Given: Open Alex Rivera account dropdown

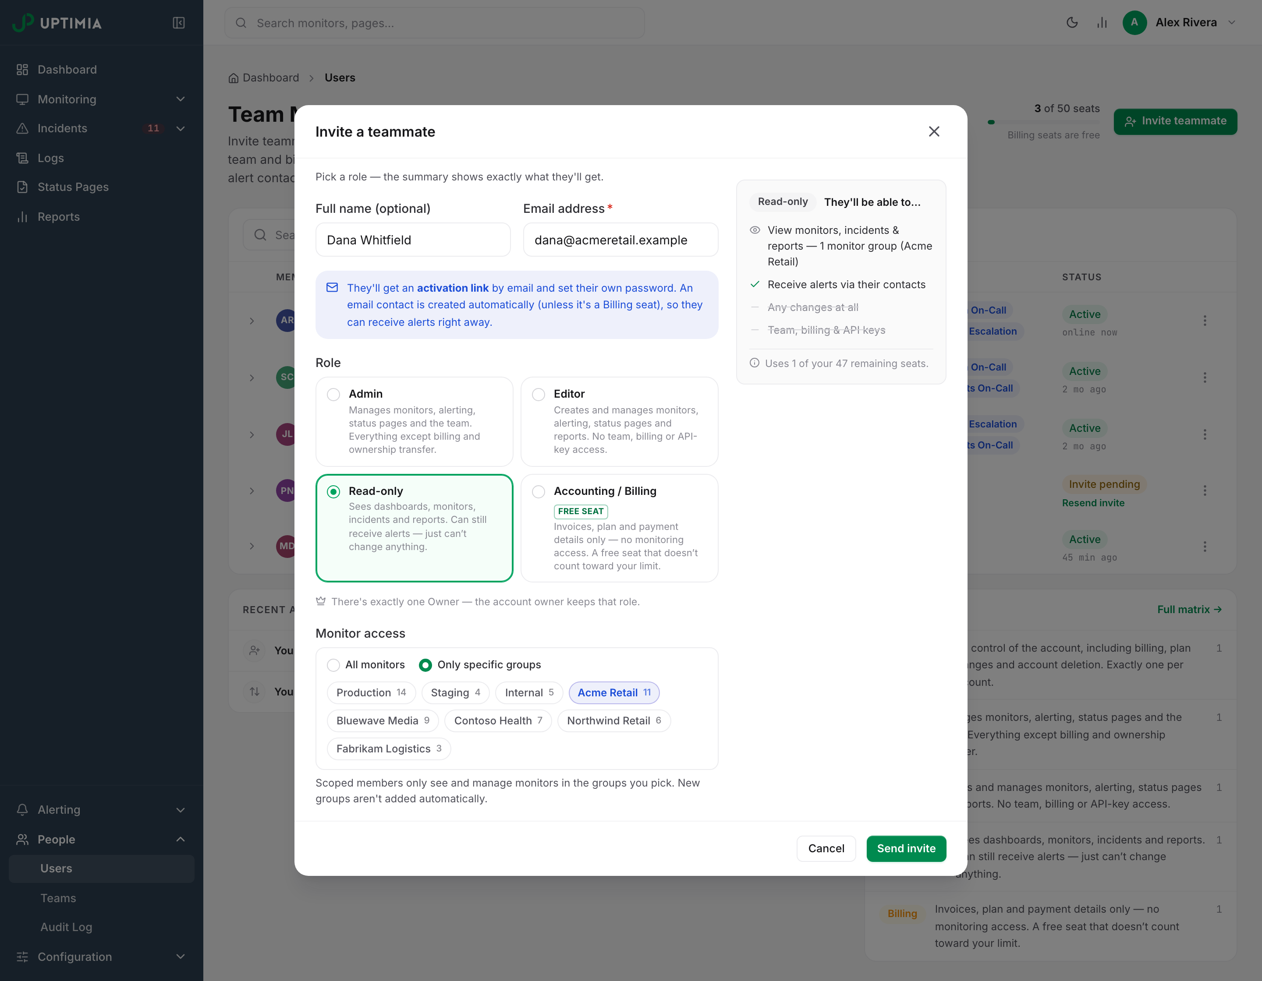Looking at the screenshot, I should 1179,22.
